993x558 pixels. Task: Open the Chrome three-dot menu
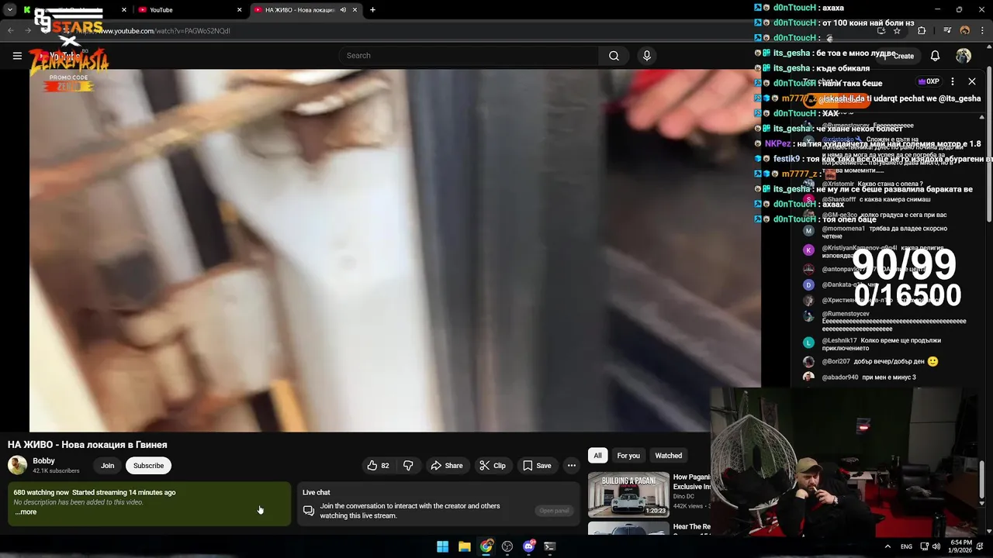point(981,31)
